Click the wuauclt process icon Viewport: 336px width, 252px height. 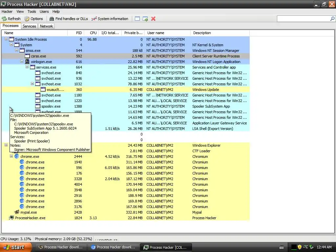point(43,89)
